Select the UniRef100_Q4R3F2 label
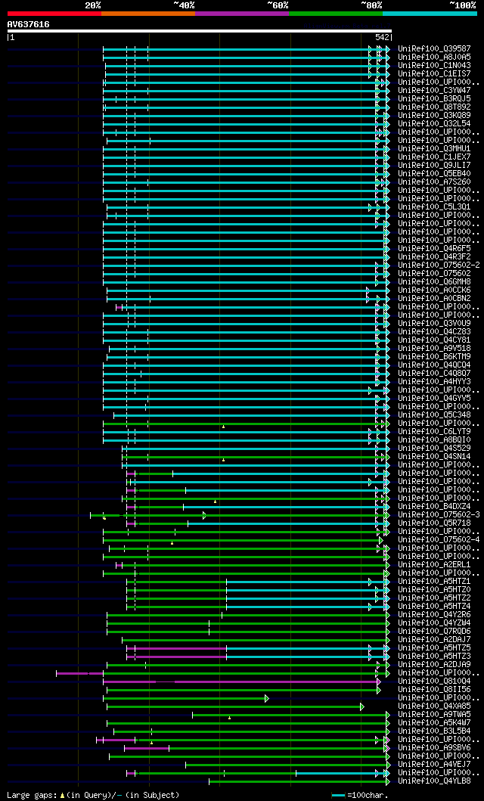The width and height of the screenshot is (484, 801). tap(435, 257)
